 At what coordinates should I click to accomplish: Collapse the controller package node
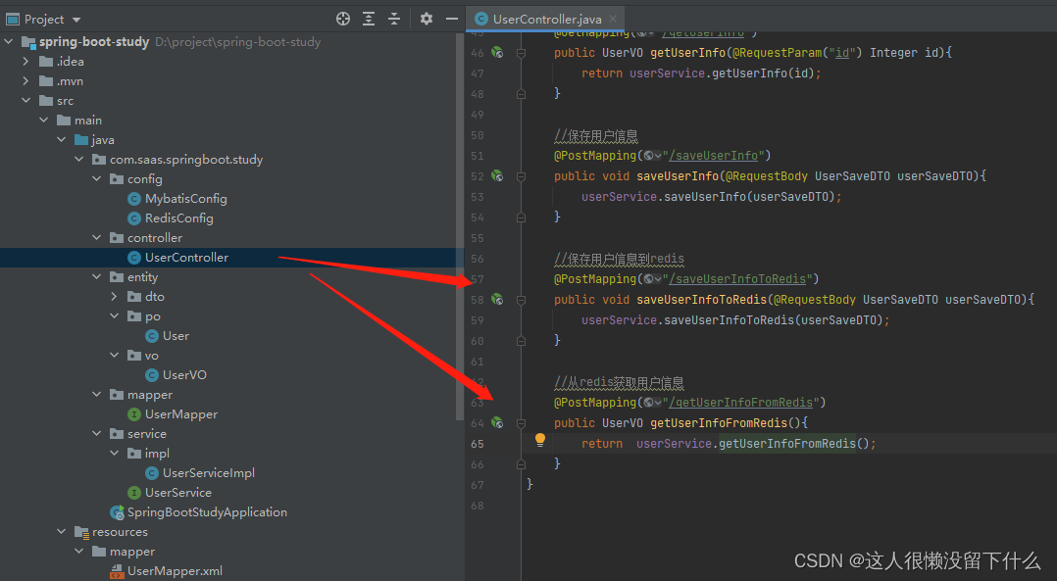click(x=96, y=237)
